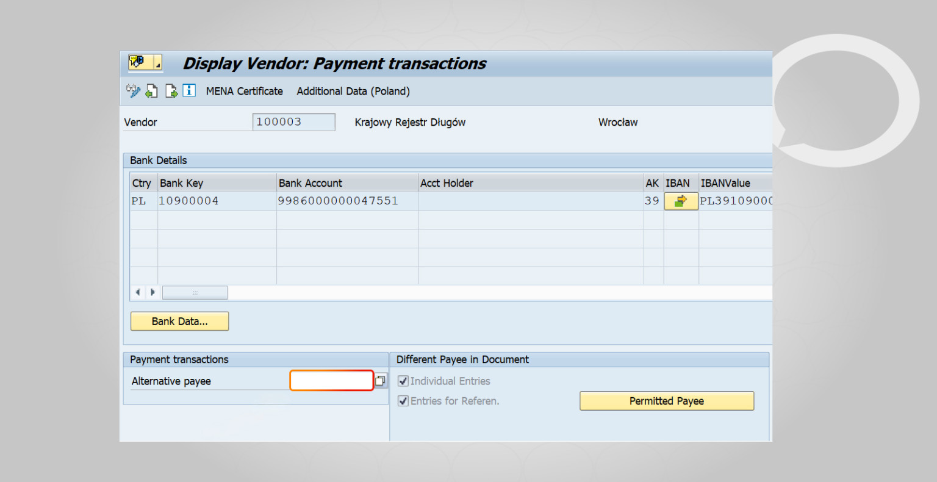The width and height of the screenshot is (937, 482).
Task: Open Additional Data (Poland)
Action: click(353, 91)
